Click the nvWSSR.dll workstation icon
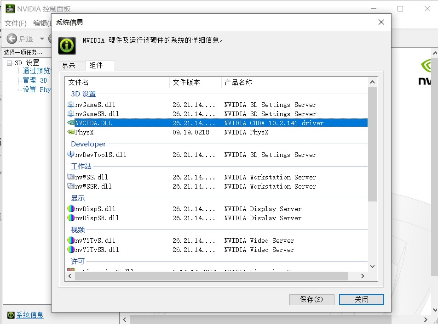 pyautogui.click(x=71, y=186)
